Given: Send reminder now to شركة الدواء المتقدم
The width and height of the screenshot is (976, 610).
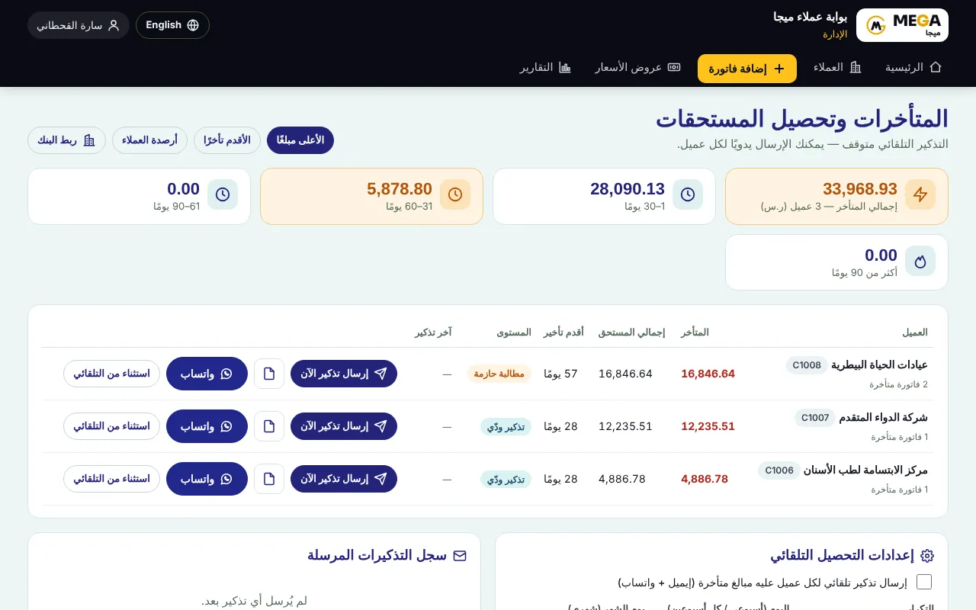Looking at the screenshot, I should (344, 426).
